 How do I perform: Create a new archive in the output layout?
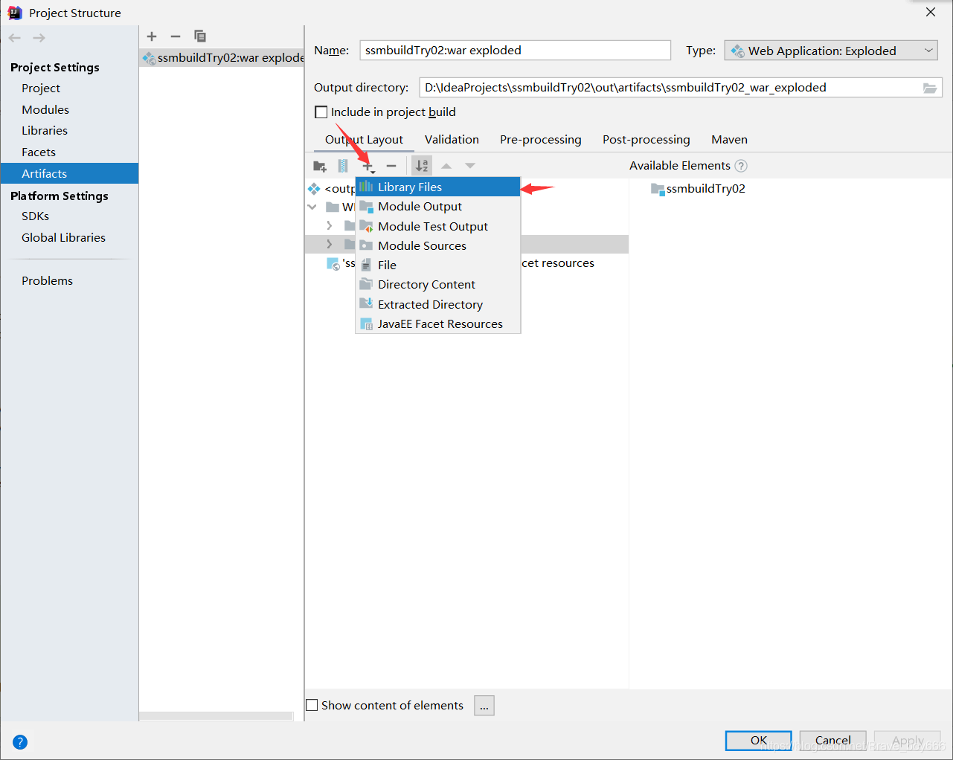tap(343, 166)
